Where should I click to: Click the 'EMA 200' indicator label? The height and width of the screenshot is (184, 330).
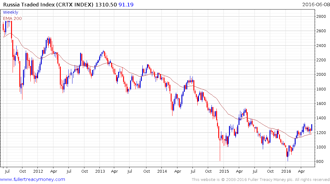[x=12, y=18]
